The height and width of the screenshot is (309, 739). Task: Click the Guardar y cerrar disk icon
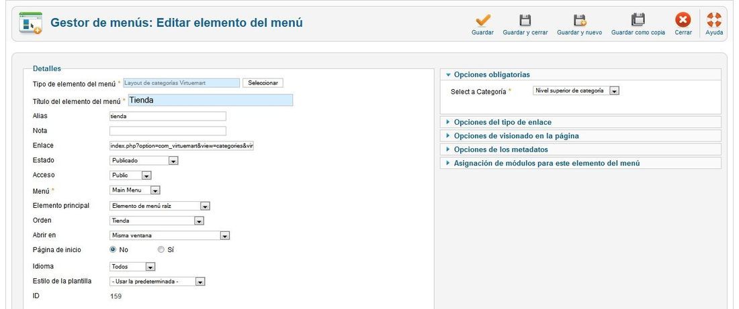pos(525,20)
